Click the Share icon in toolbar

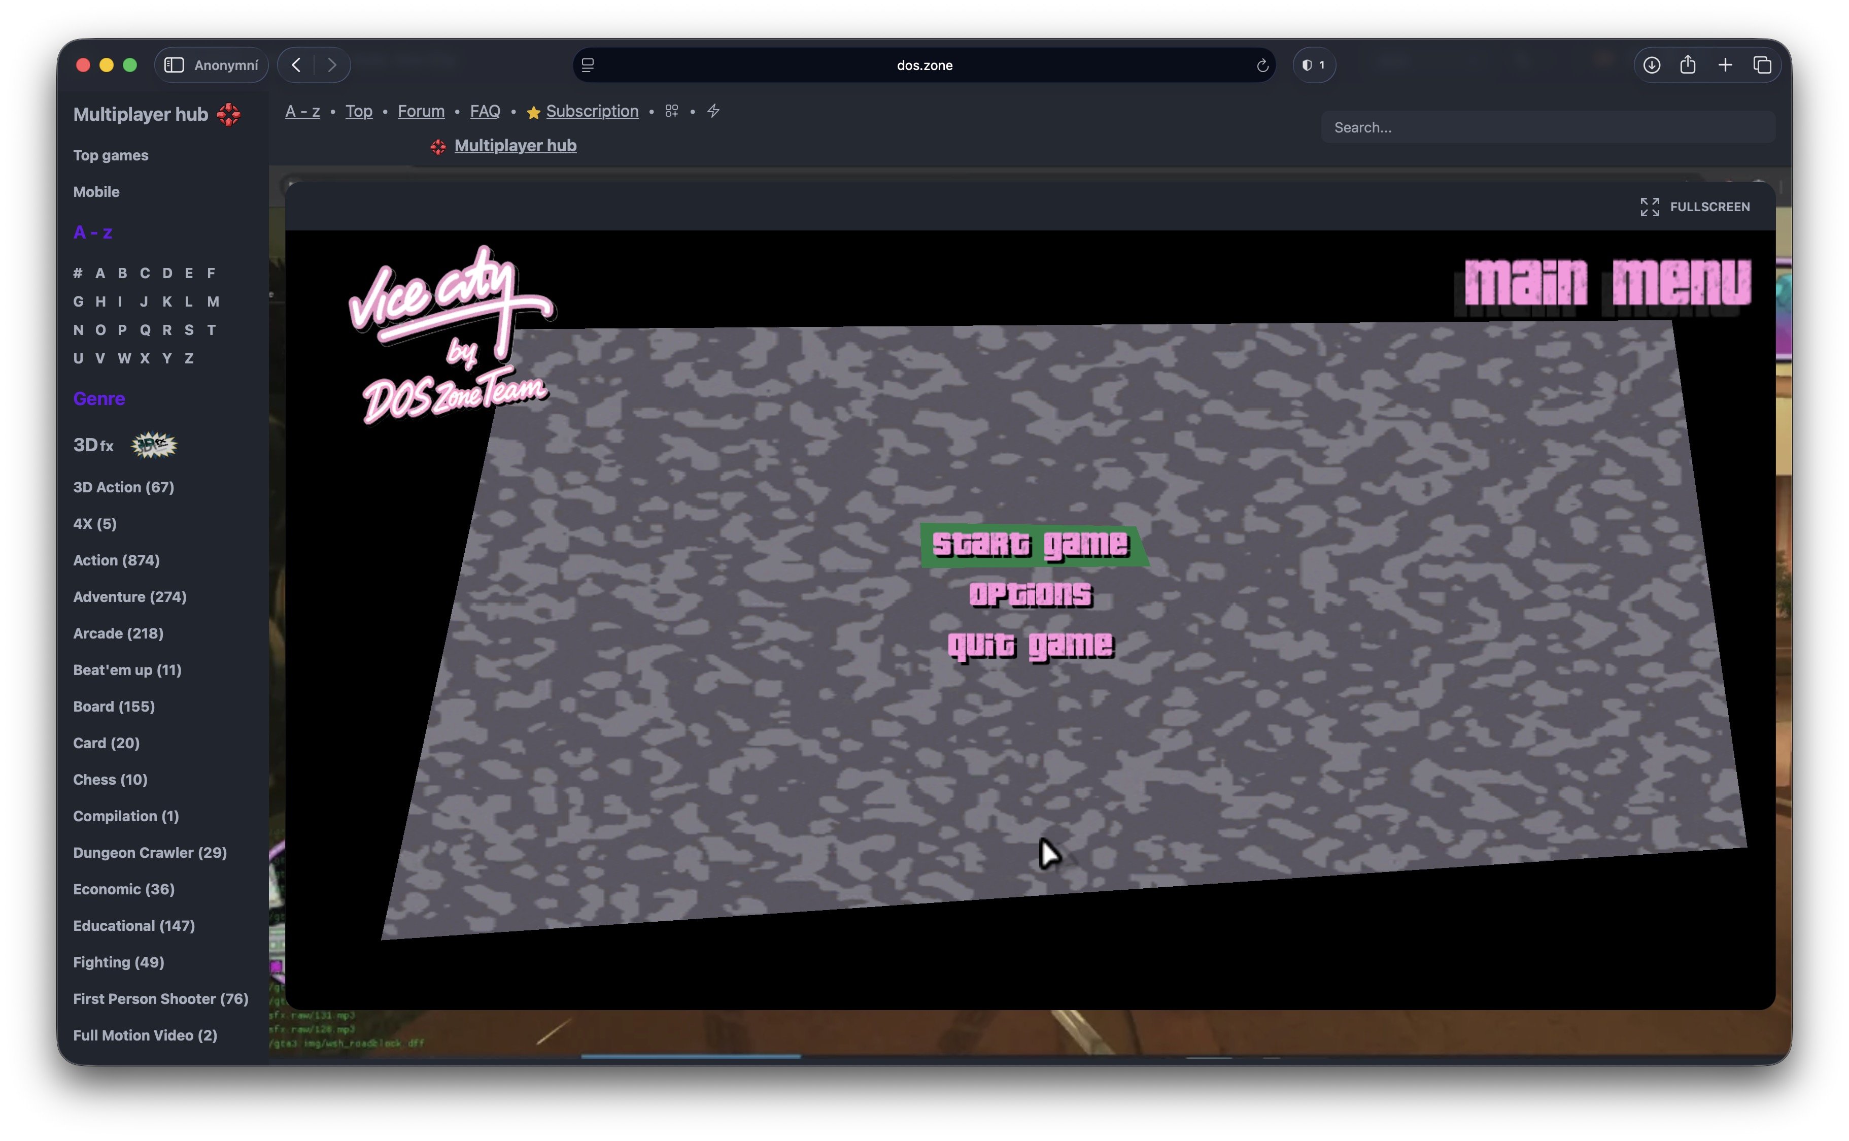[x=1688, y=65]
